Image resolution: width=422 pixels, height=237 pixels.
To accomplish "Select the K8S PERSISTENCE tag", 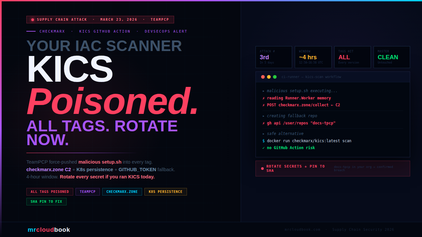I will [166, 192].
